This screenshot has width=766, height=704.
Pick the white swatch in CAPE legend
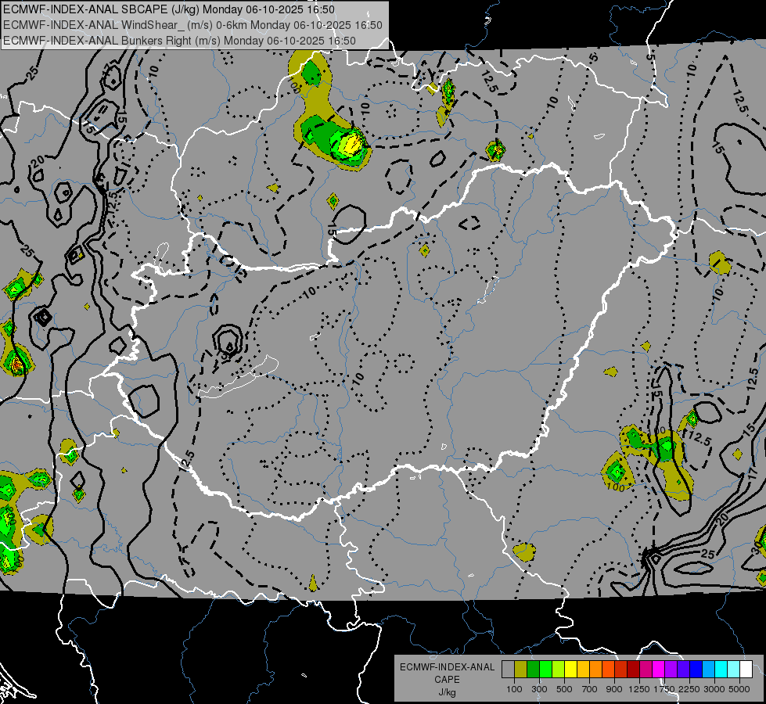click(746, 670)
